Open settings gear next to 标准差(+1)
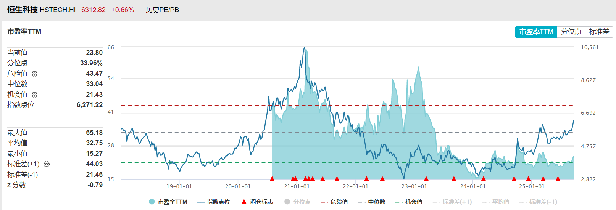This screenshot has height=210, width=616. (x=47, y=164)
